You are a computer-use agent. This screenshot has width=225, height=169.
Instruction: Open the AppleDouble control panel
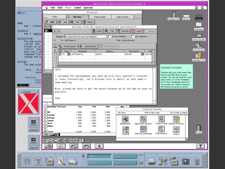[125, 119]
